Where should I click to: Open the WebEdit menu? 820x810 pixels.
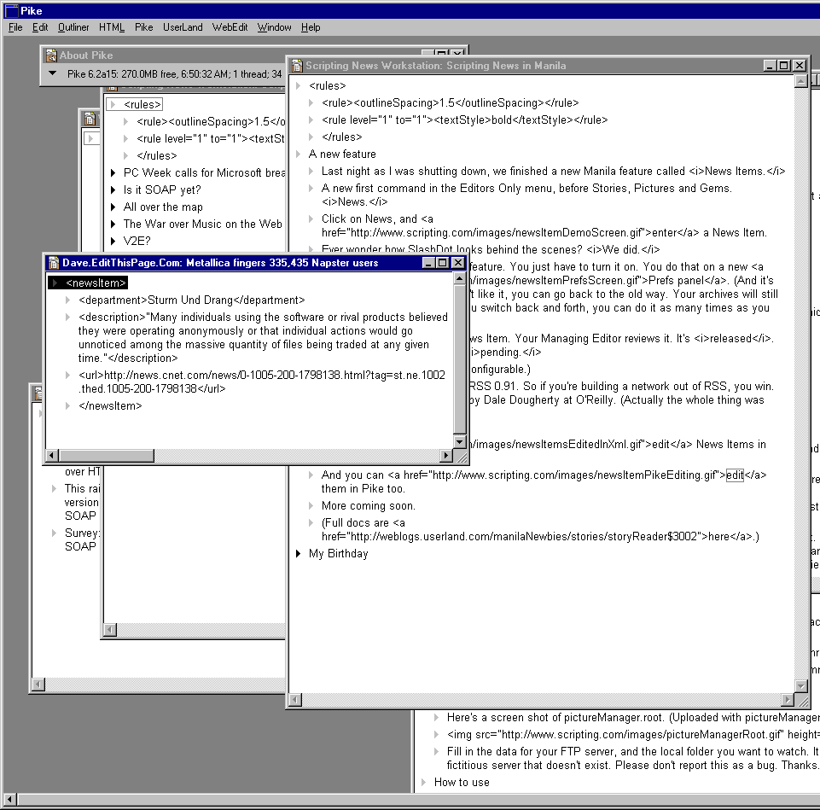coord(230,27)
